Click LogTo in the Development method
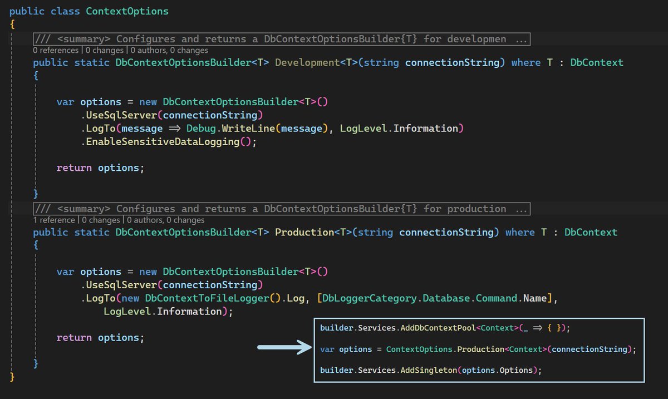This screenshot has width=668, height=399. coord(101,129)
